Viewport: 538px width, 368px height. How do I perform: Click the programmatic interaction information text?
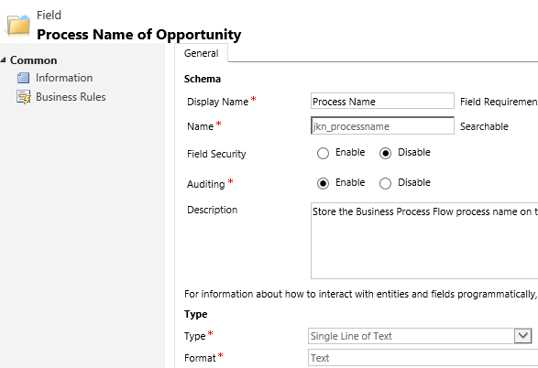click(361, 294)
